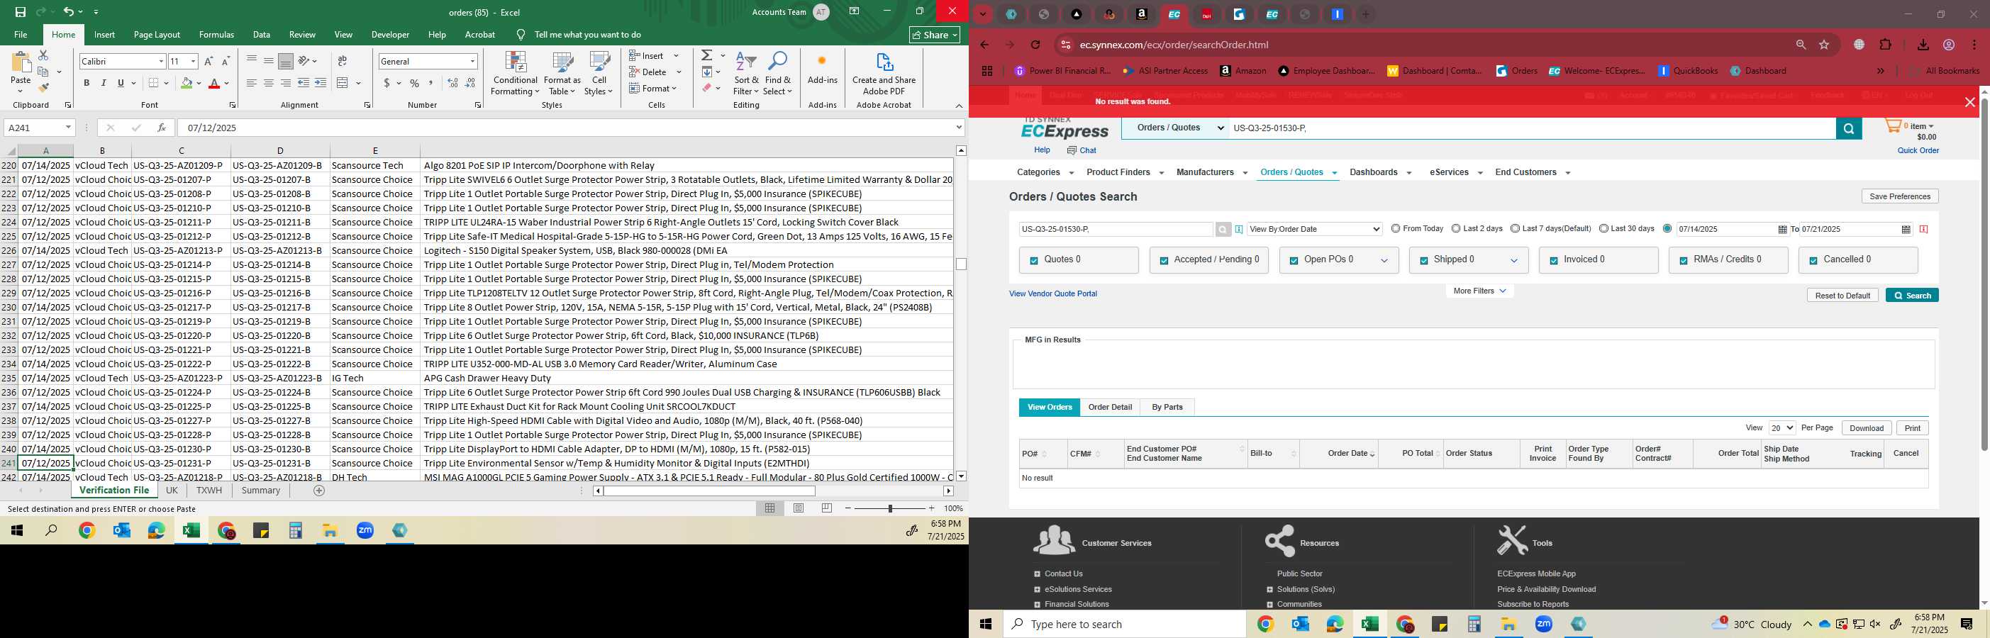1990x638 pixels.
Task: Uncheck the Quotes 0 checkbox
Action: coord(1033,261)
